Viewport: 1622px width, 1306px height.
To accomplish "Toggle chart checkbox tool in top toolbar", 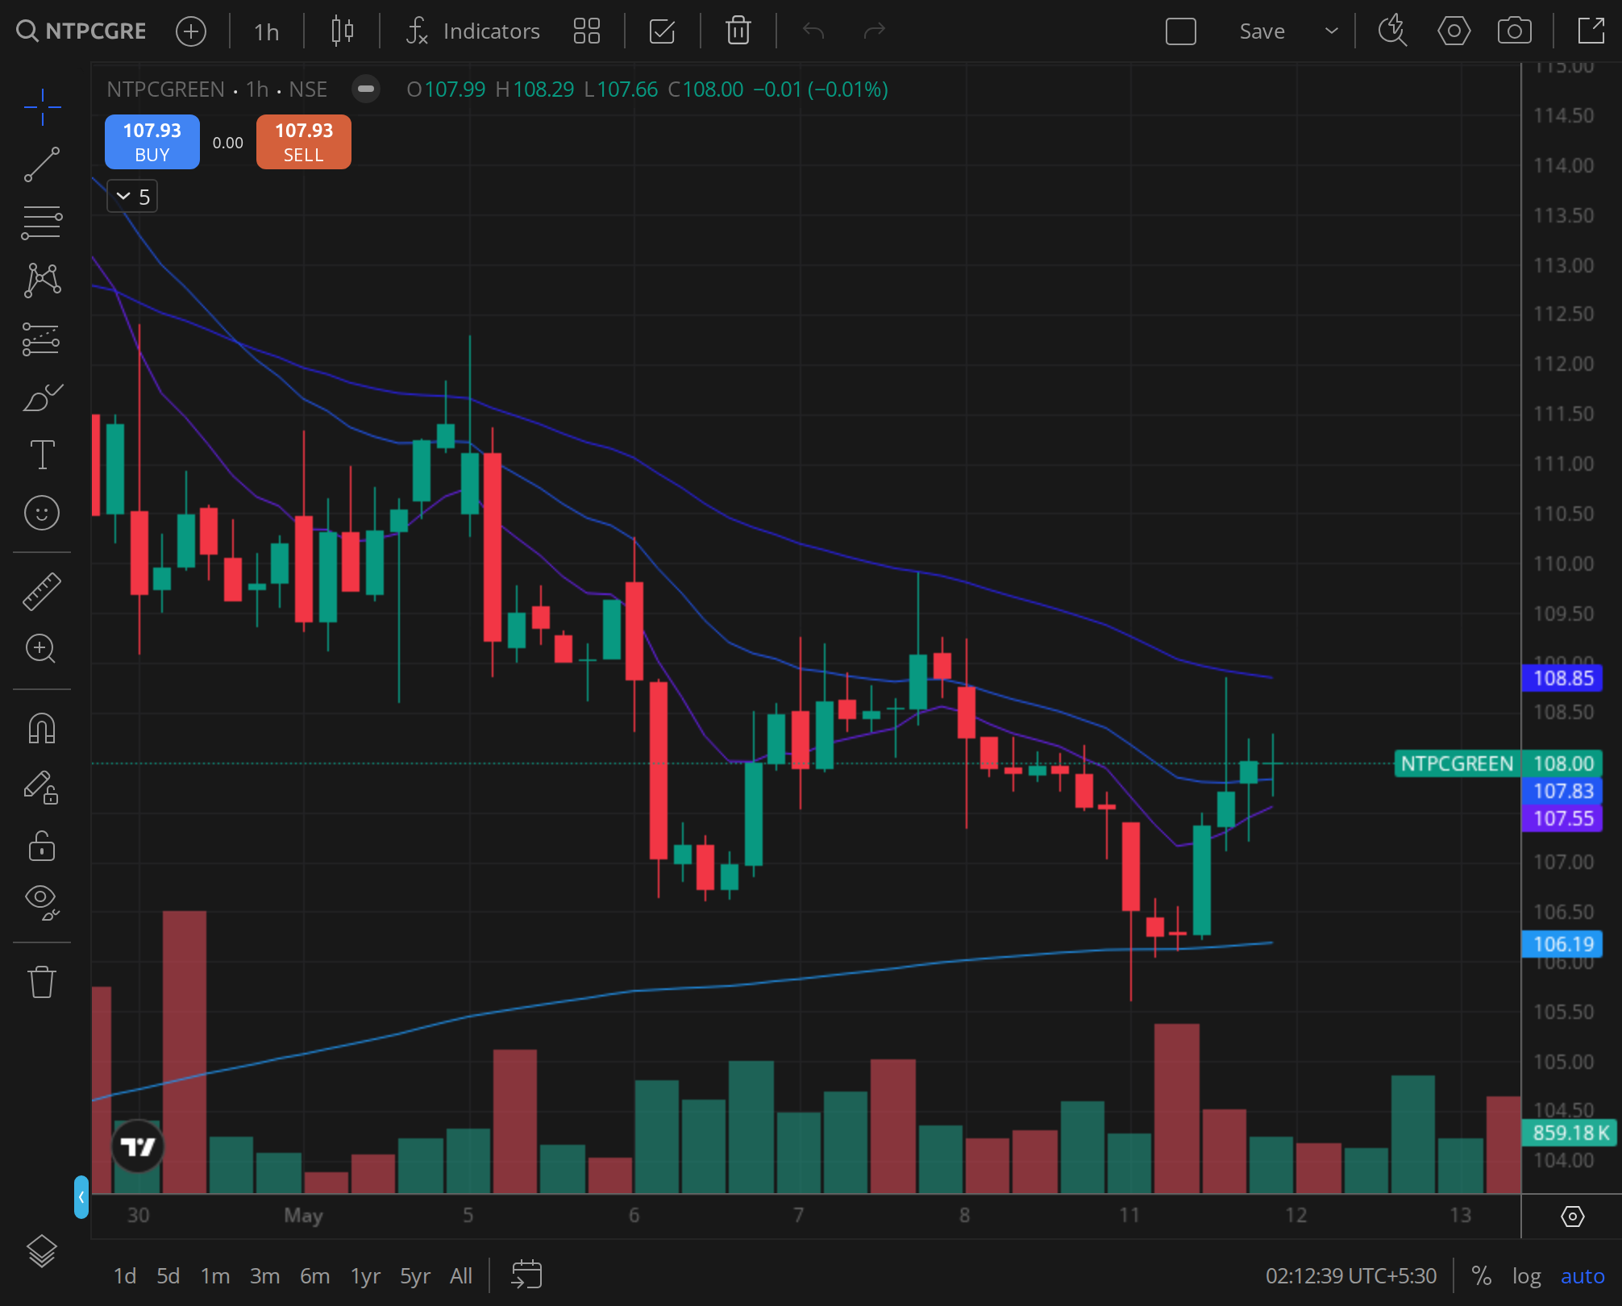I will (662, 31).
